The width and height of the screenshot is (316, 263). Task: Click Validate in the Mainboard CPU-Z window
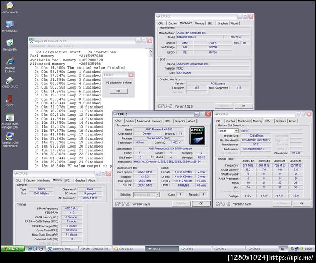coord(224,106)
